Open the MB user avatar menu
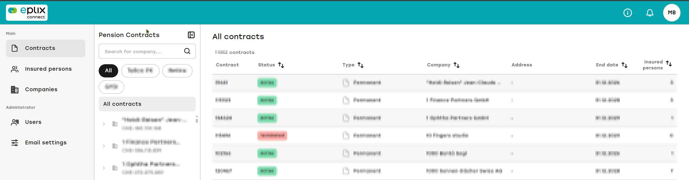The image size is (689, 180). (x=672, y=13)
